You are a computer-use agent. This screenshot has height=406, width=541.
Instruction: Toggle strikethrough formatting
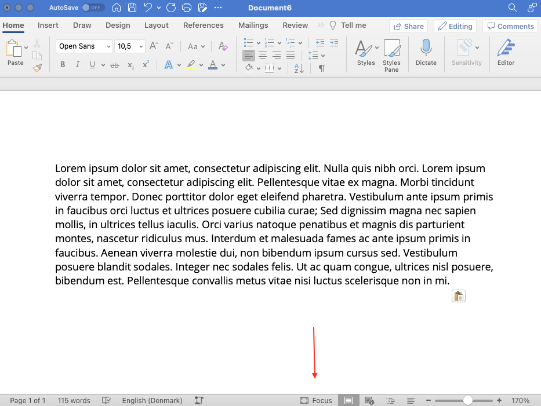[115, 65]
